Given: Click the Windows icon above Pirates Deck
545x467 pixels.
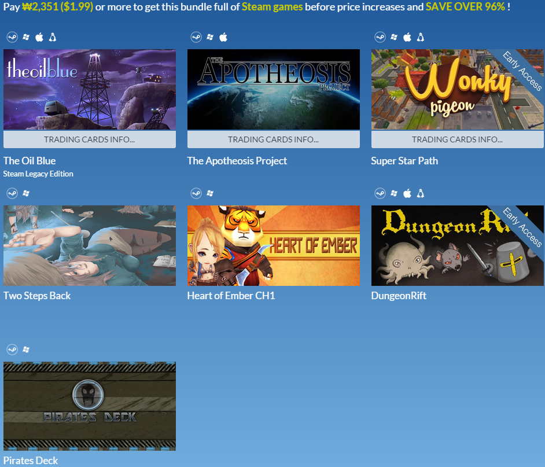Looking at the screenshot, I should click(26, 350).
